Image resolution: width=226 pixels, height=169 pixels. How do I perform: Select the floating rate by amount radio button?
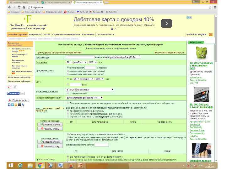point(68,71)
